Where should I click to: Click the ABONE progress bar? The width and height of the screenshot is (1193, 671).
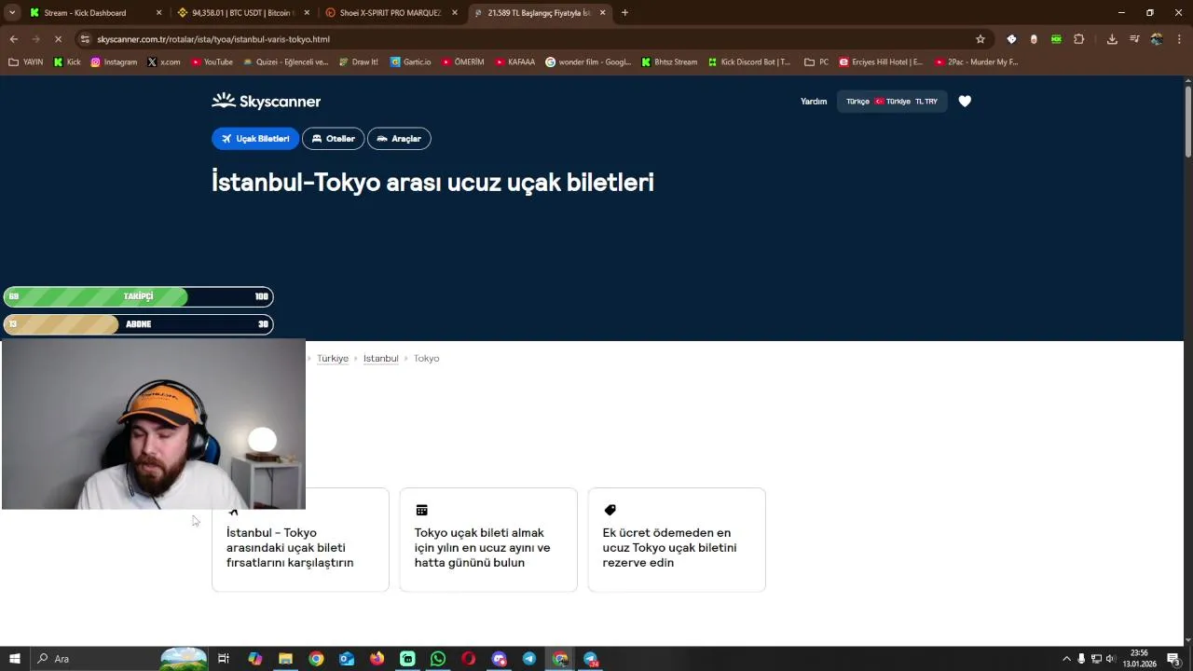[138, 324]
